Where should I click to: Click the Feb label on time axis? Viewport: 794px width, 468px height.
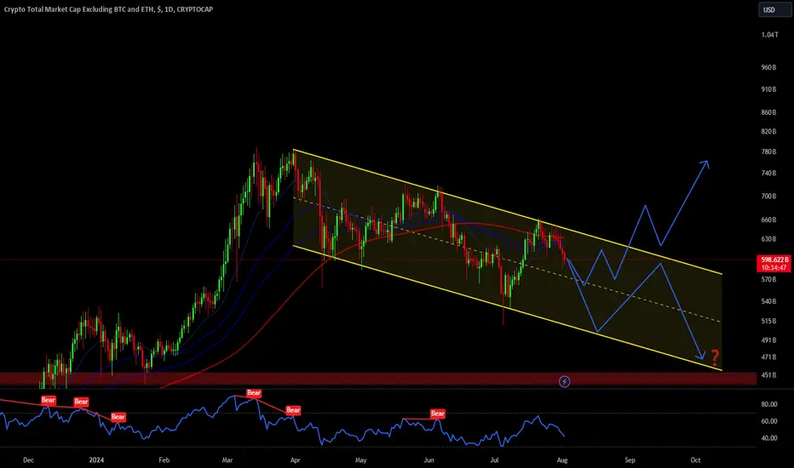point(164,459)
